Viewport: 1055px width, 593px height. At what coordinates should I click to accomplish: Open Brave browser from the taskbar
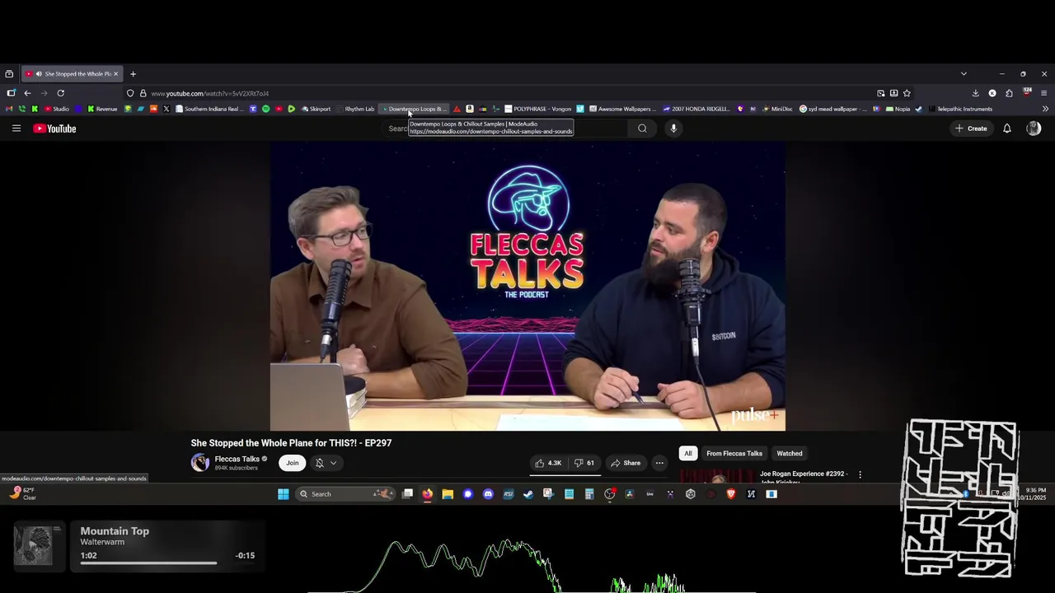[731, 494]
